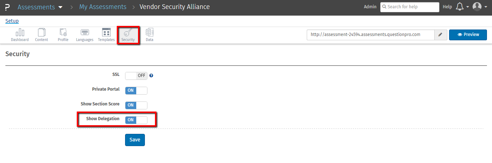The height and width of the screenshot is (163, 492).
Task: Go to My Assessments breadcrumb
Action: [103, 7]
